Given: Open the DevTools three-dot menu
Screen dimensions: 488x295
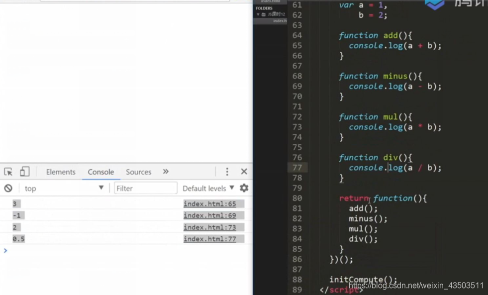Looking at the screenshot, I should tap(227, 172).
